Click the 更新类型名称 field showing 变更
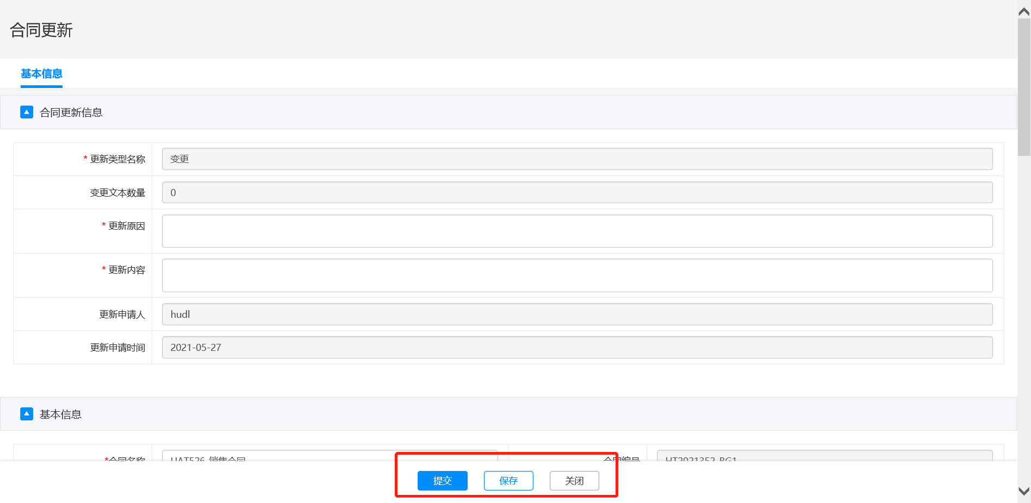The image size is (1031, 503). [x=577, y=159]
